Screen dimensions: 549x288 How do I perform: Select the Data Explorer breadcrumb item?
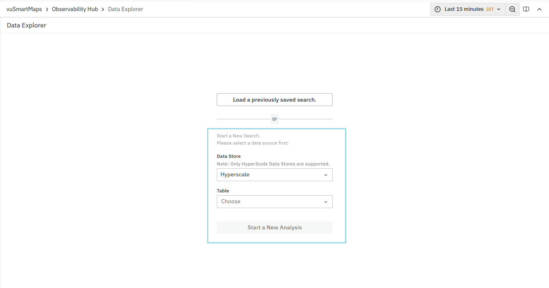click(x=125, y=9)
